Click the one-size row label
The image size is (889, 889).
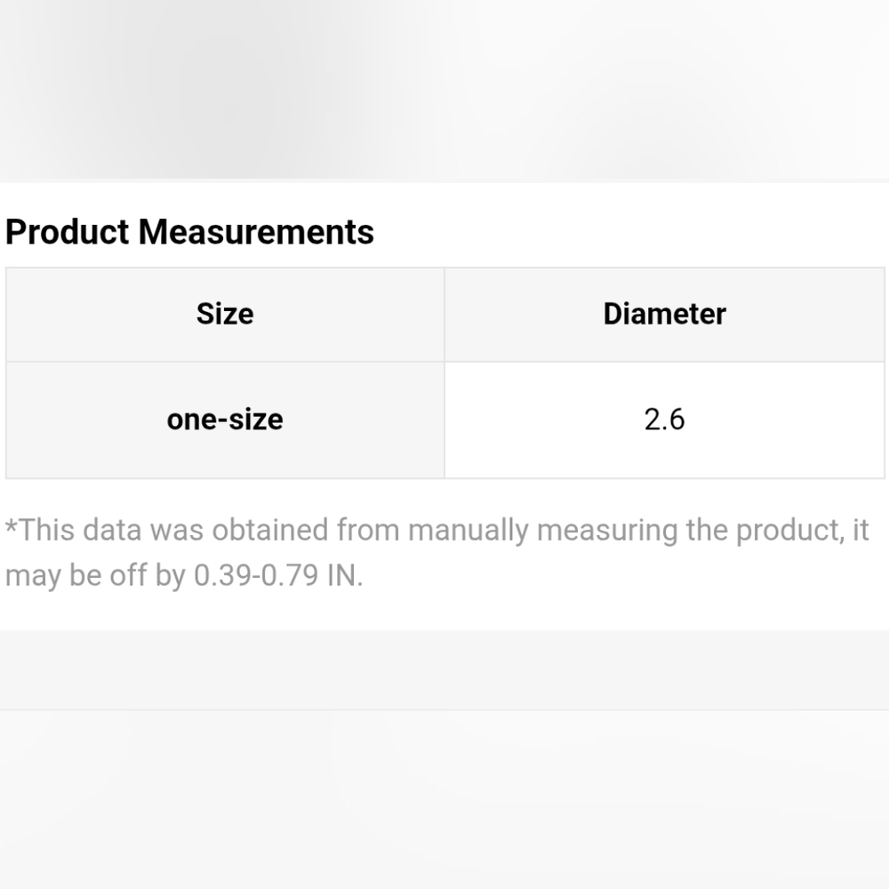coord(225,420)
